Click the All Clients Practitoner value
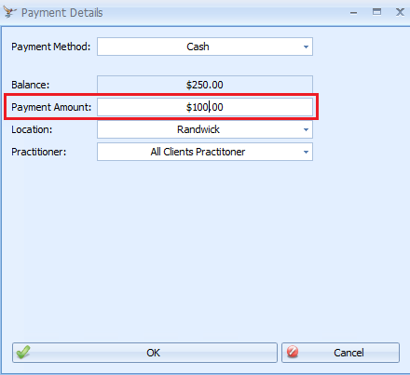Viewport: 410px width, 375px height. [x=198, y=152]
